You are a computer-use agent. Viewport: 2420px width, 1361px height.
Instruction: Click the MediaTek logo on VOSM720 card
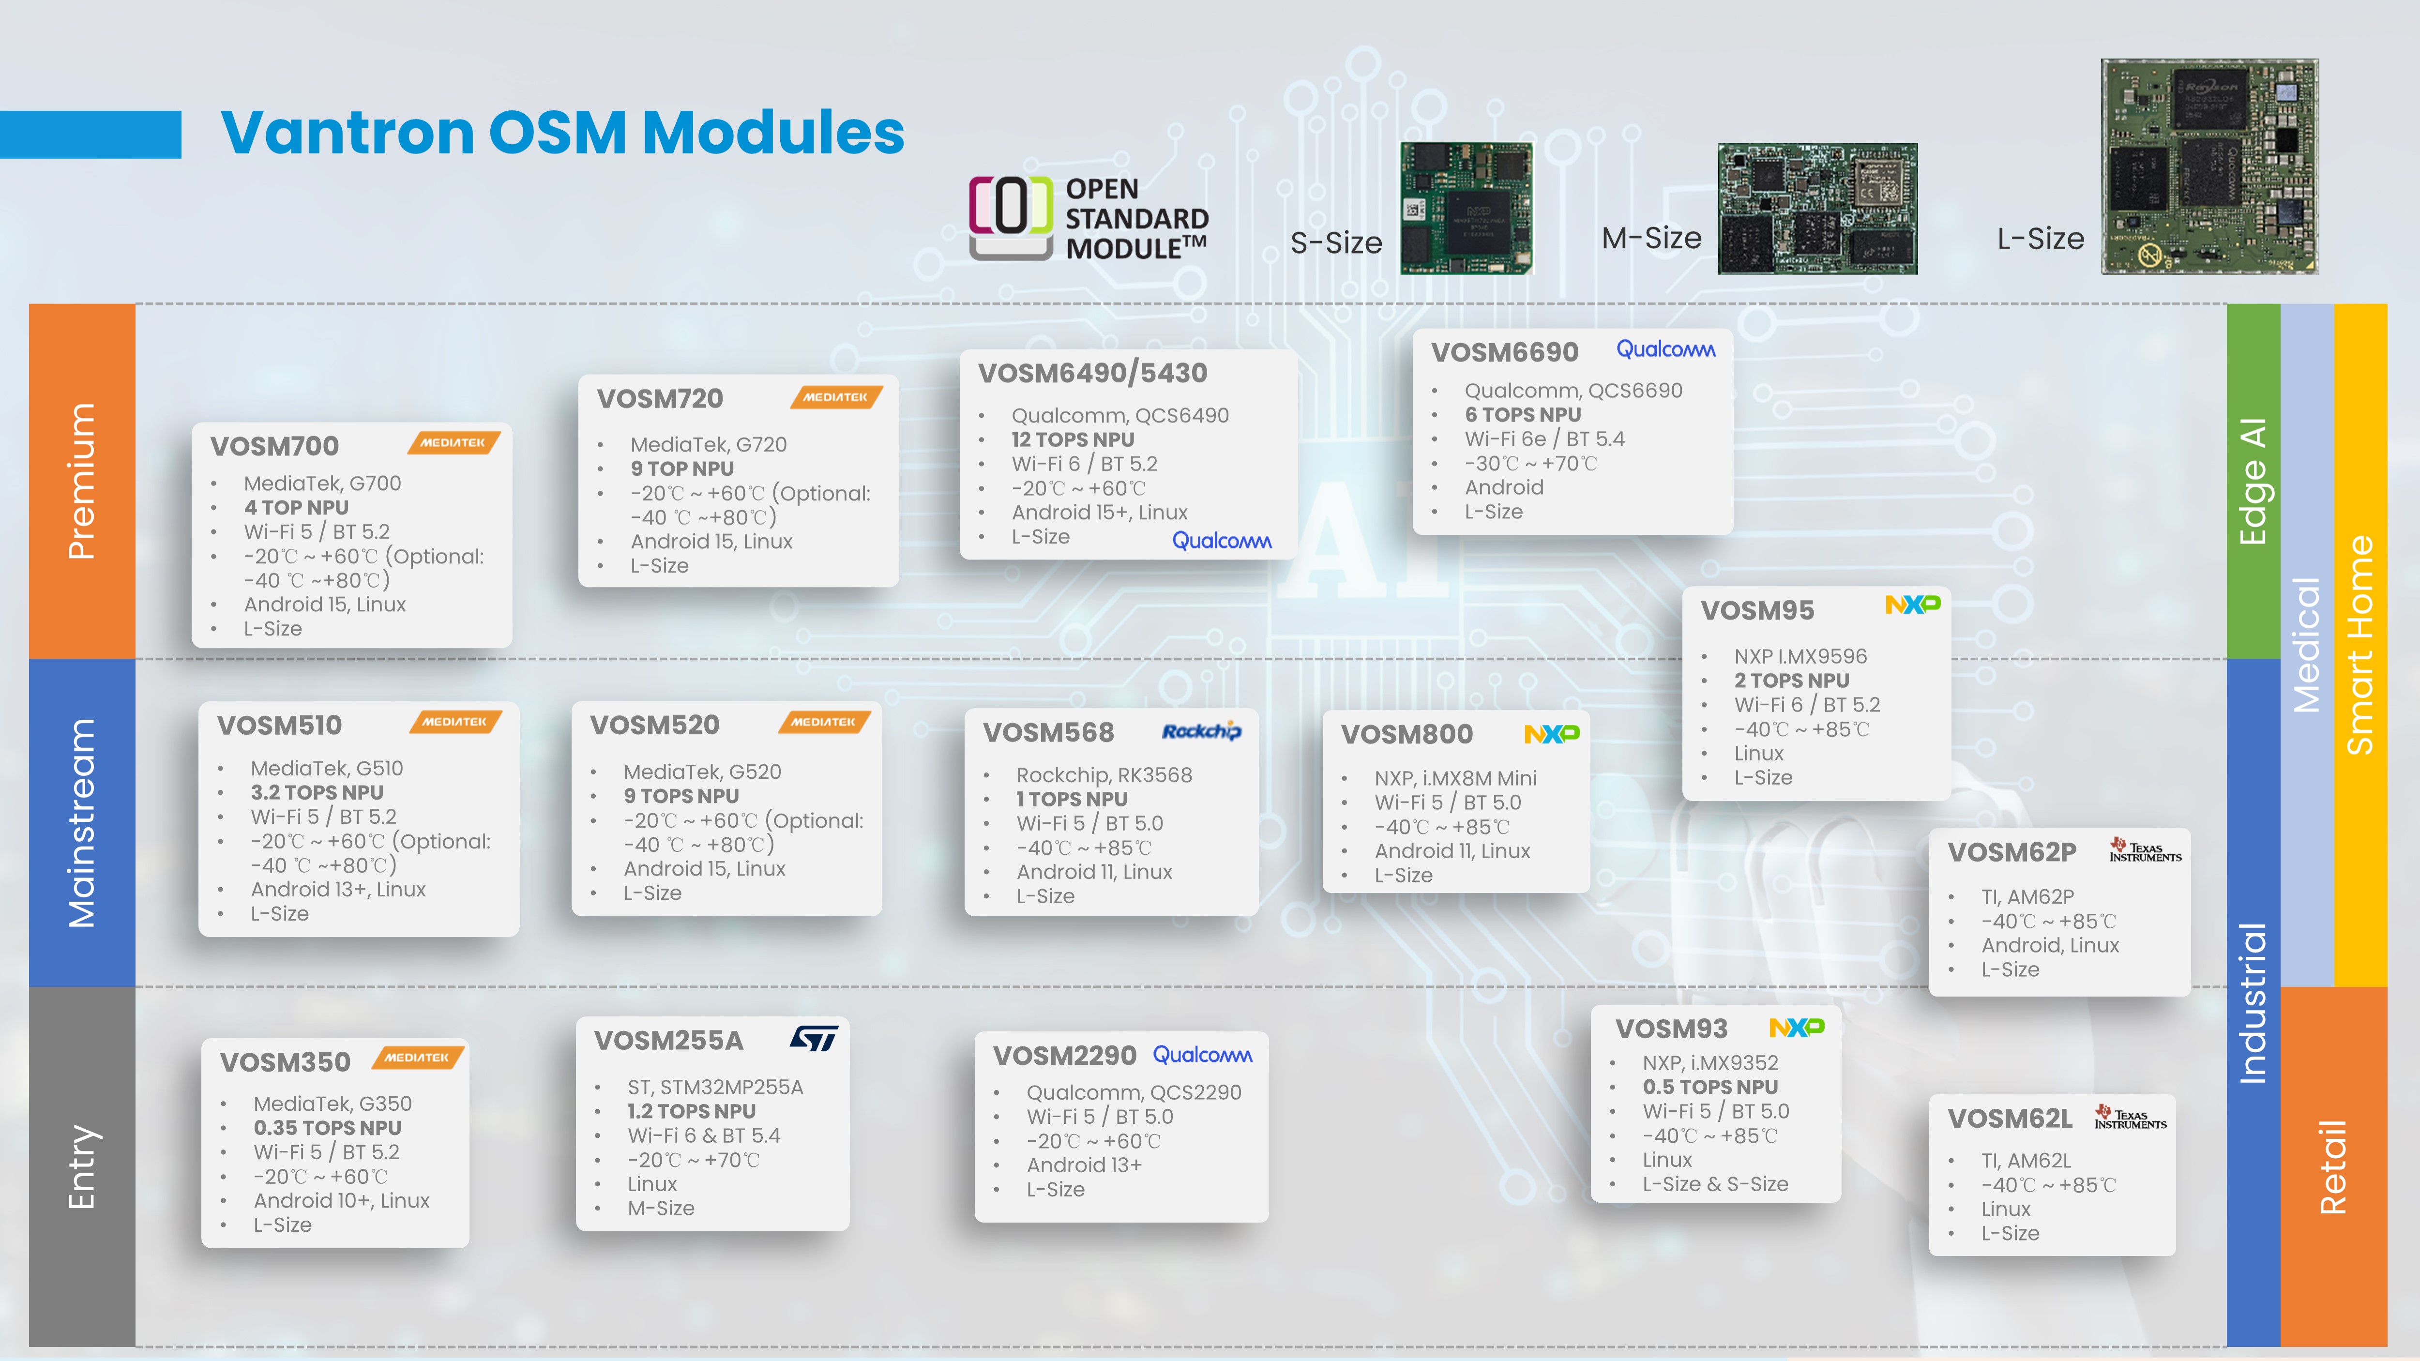[x=836, y=397]
